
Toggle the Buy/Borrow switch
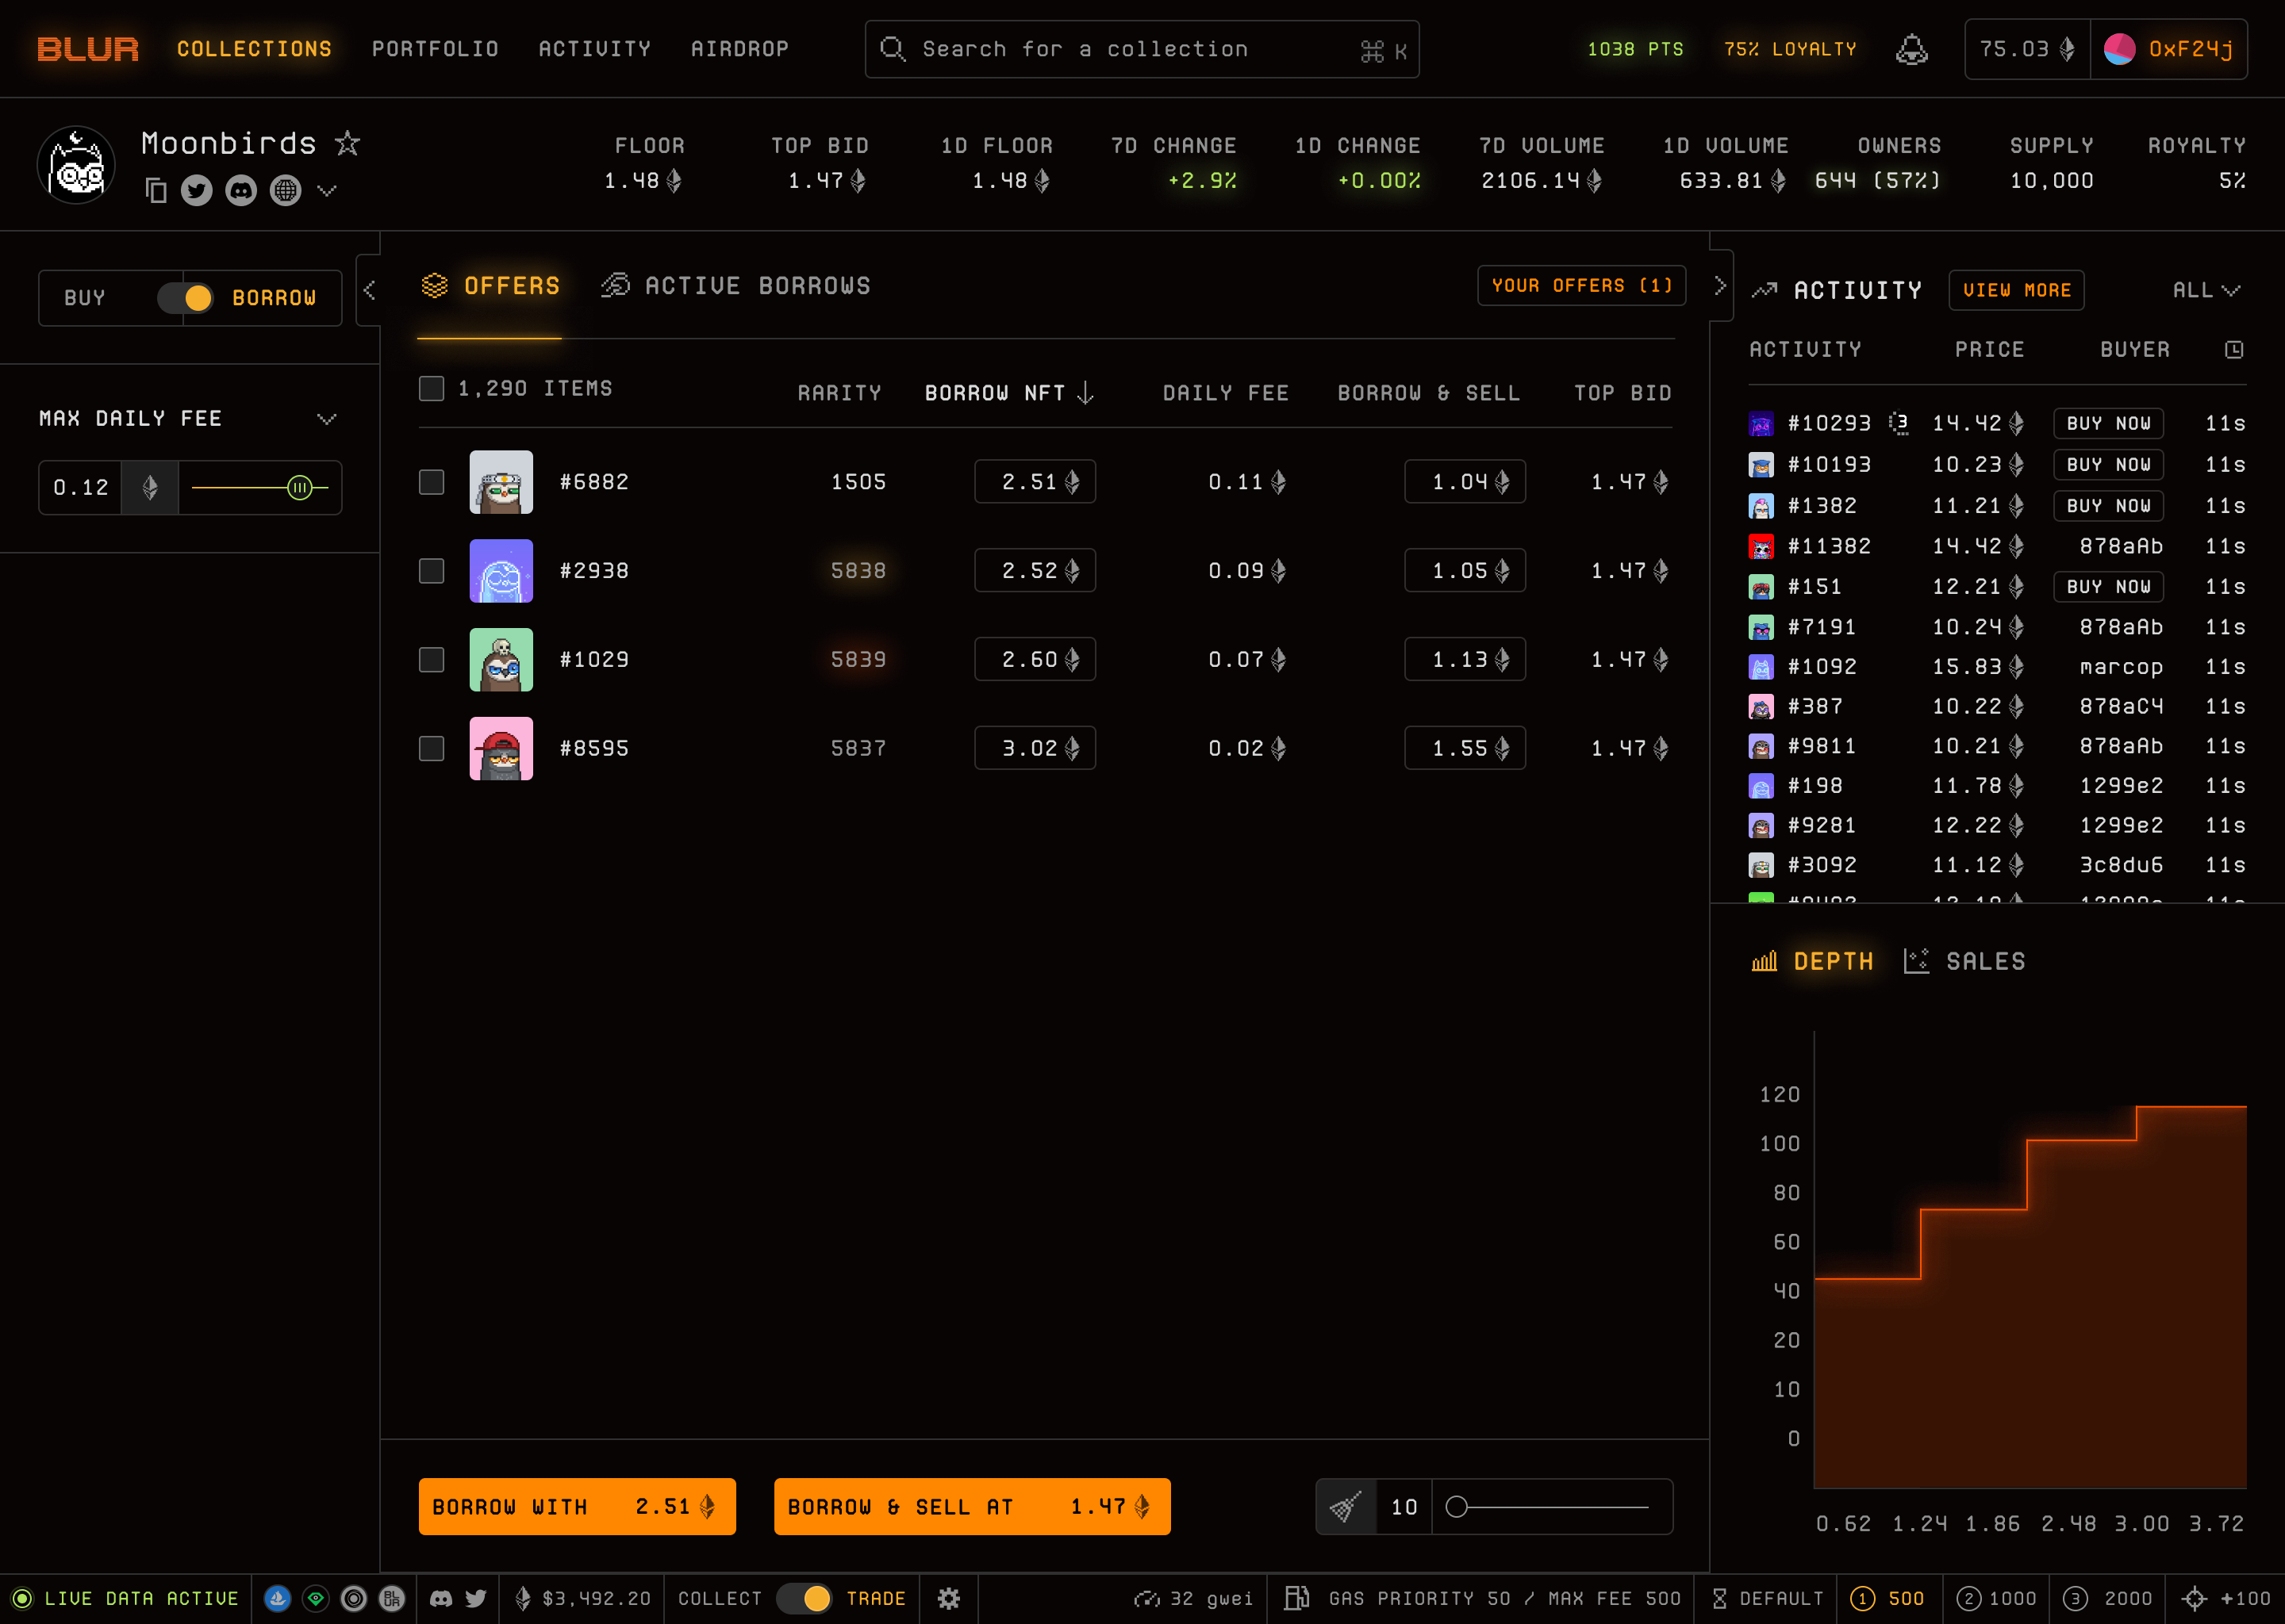185,298
